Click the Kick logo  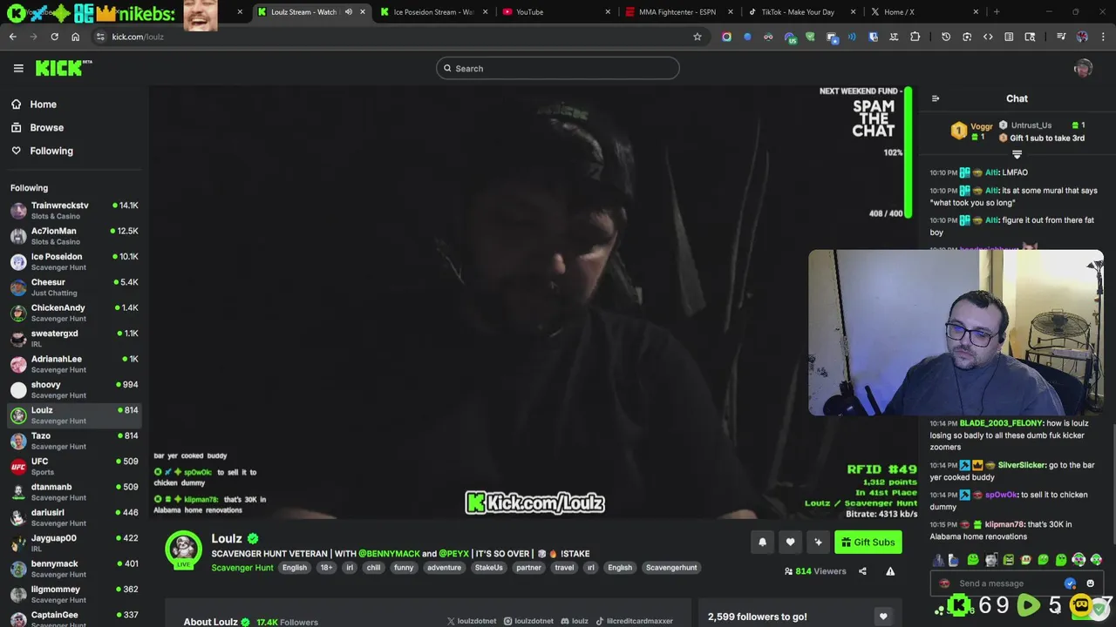pos(64,68)
